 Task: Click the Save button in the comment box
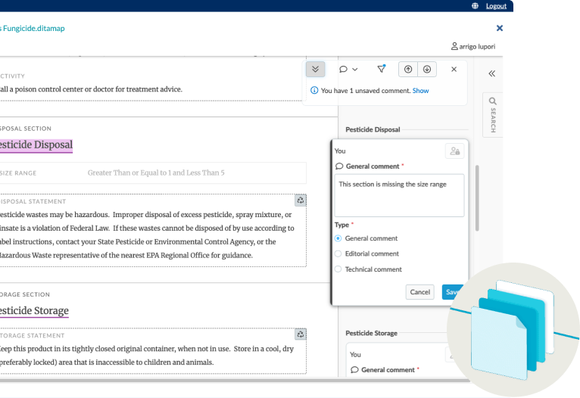point(452,292)
